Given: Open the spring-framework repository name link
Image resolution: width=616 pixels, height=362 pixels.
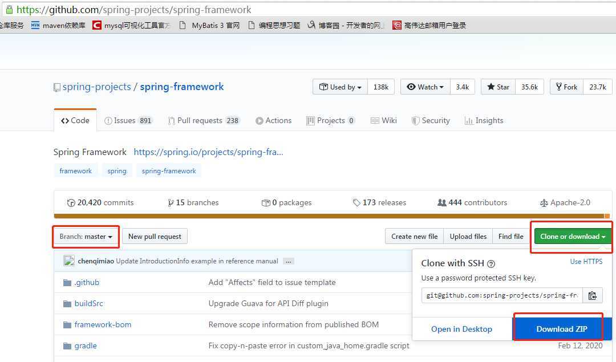Looking at the screenshot, I should 182,87.
